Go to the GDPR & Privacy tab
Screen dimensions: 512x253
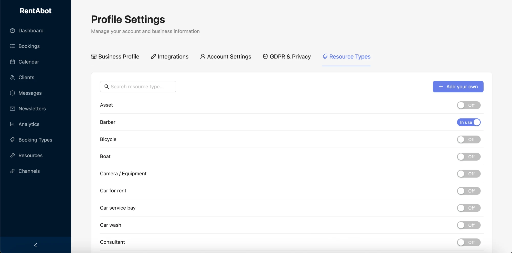[287, 56]
